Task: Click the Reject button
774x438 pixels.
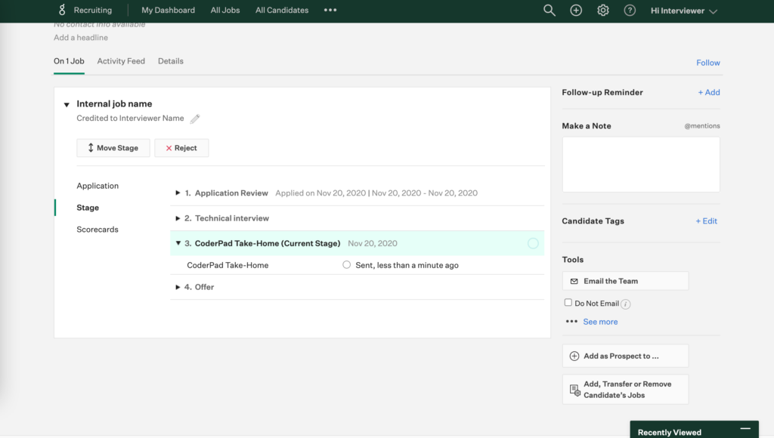Action: tap(181, 147)
